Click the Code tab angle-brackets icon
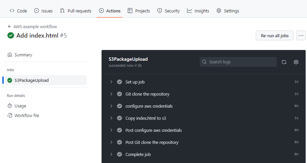The width and height of the screenshot is (307, 163). [12, 11]
